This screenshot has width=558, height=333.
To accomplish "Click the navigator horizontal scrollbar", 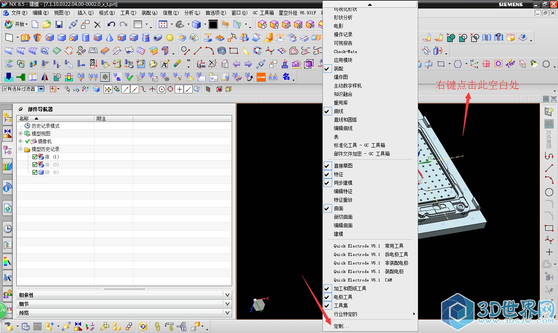I will tap(124, 288).
